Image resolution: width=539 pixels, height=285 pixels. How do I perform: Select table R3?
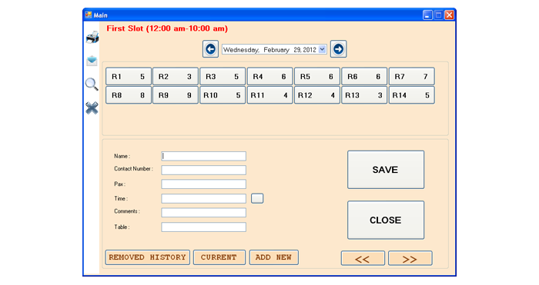(223, 77)
